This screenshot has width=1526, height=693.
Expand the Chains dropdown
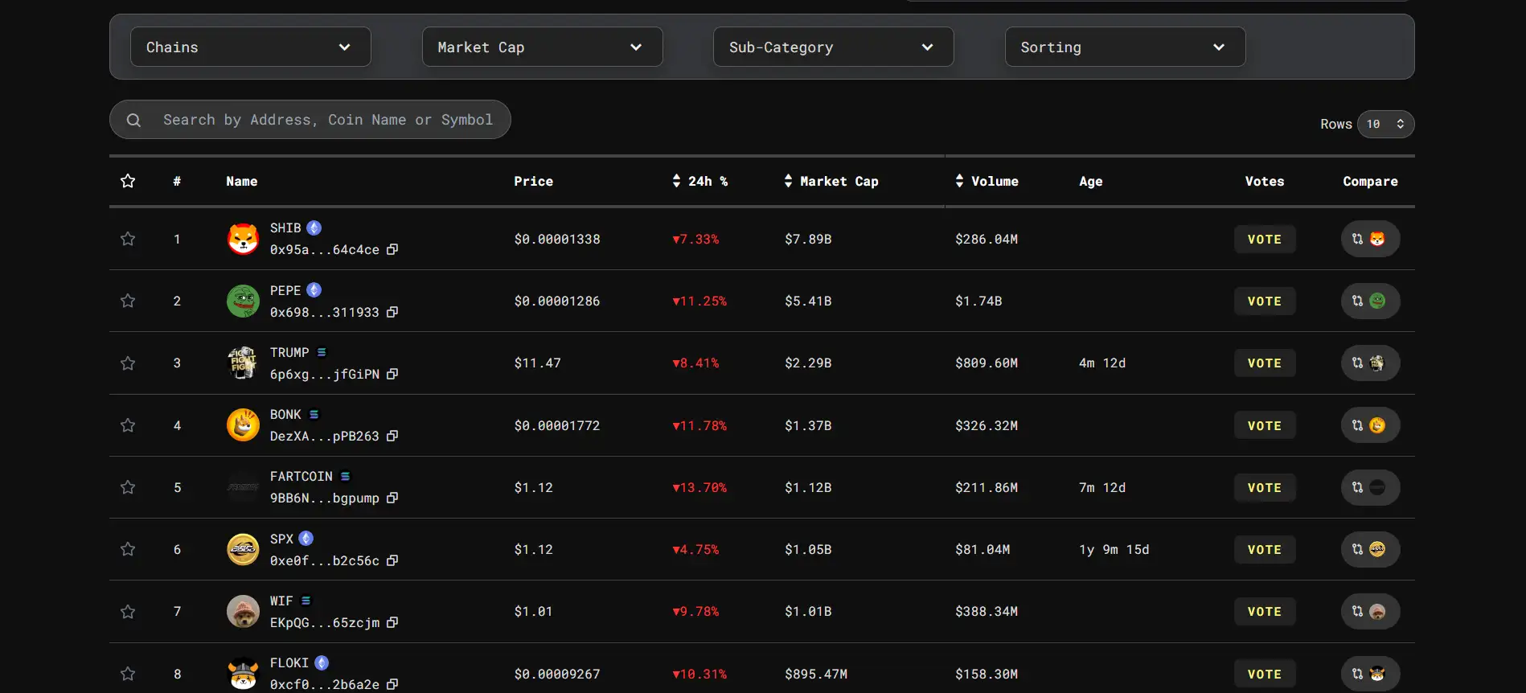tap(250, 47)
